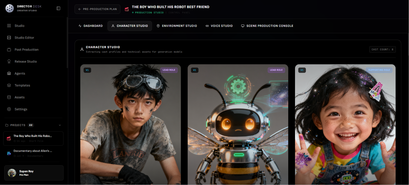Click the person icon in the Character Studio tab
The width and height of the screenshot is (409, 185).
pyautogui.click(x=113, y=26)
